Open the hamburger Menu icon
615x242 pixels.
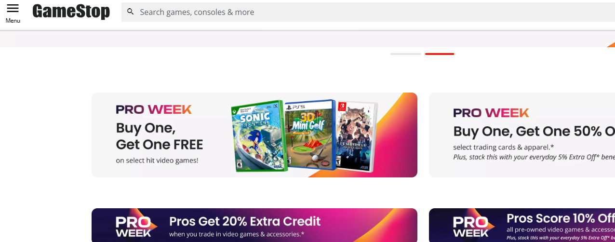[13, 8]
